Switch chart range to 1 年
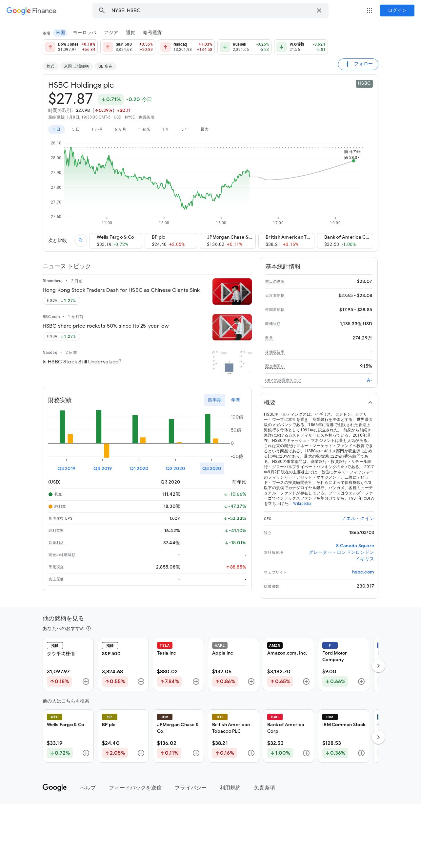Screen dimensions: 421x843 [x=166, y=129]
